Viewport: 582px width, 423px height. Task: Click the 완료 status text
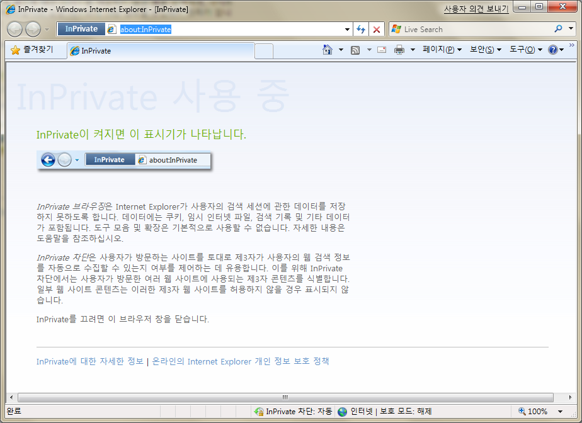coord(14,411)
